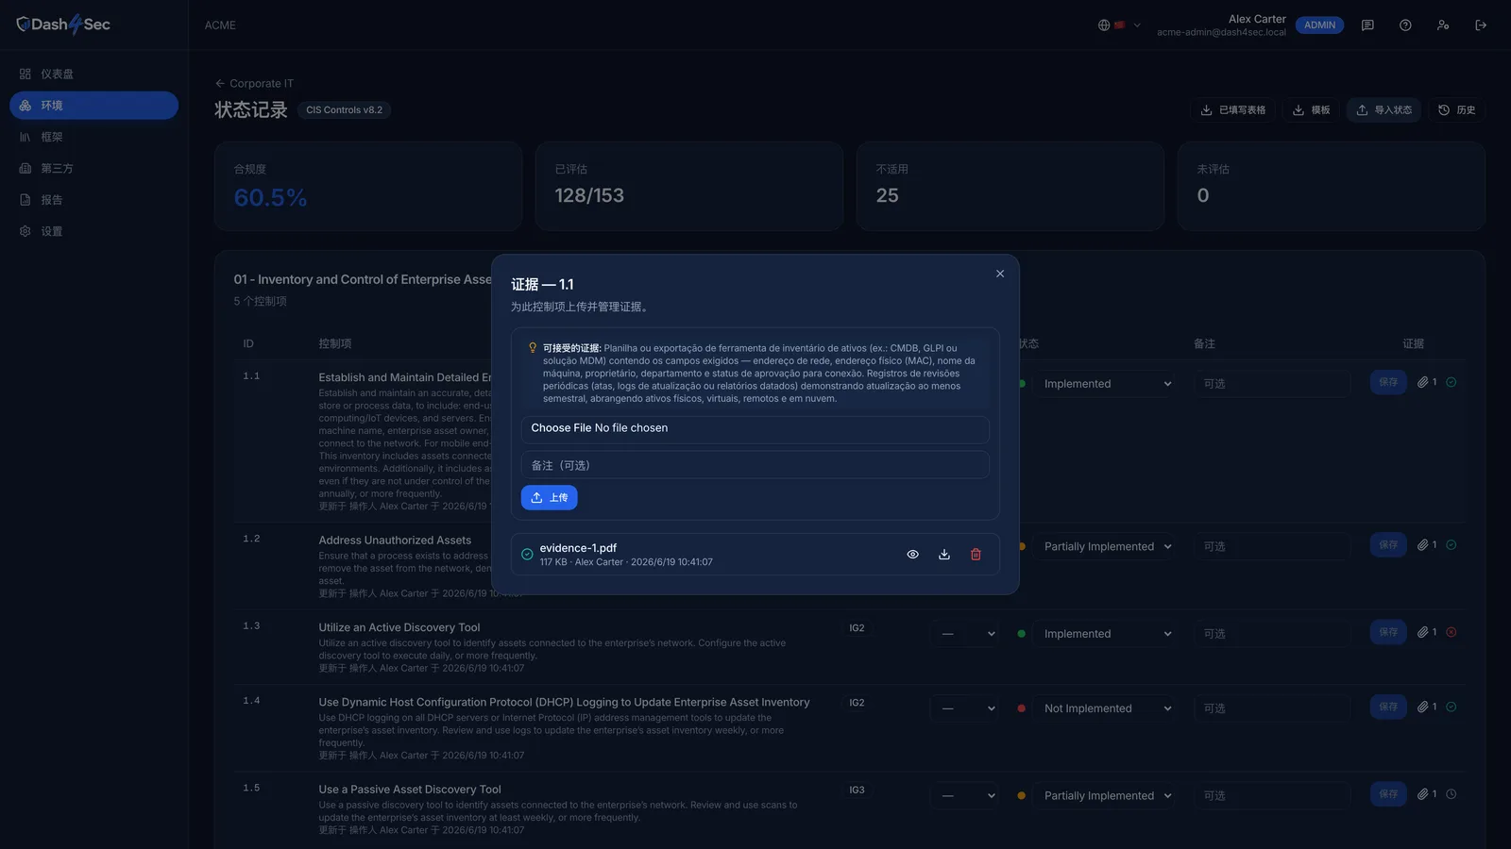Click the CIS Controls v8.2 badge
The width and height of the screenshot is (1511, 849).
coord(345,110)
